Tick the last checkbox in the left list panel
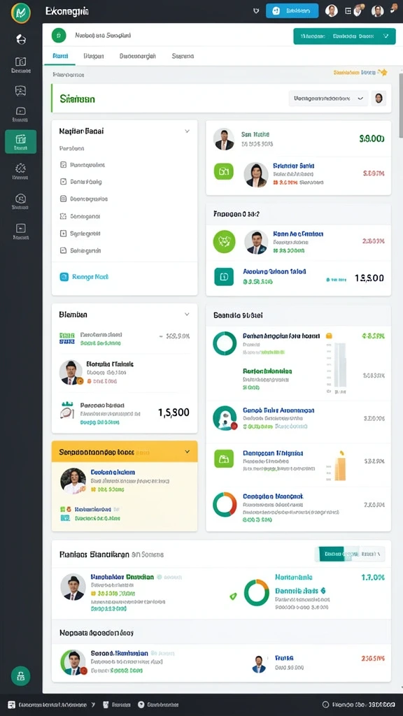 tap(64, 250)
